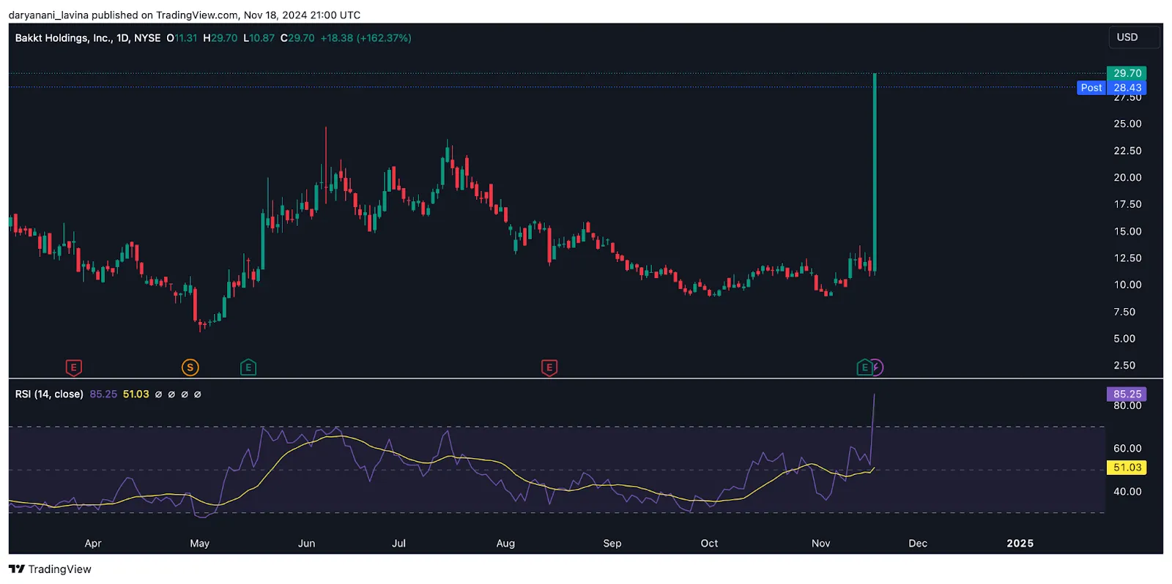
Task: Click the green earnings E marker near May
Action: coord(248,367)
